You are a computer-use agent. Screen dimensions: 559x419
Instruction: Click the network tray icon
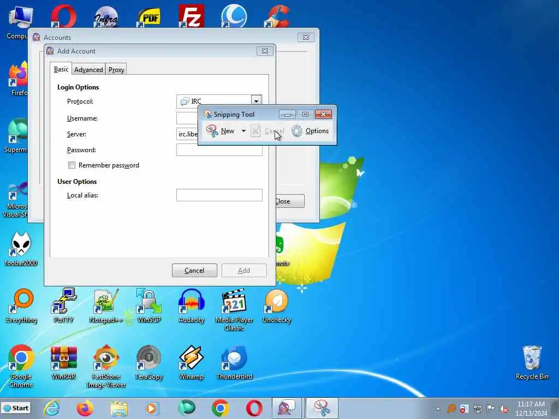478,409
